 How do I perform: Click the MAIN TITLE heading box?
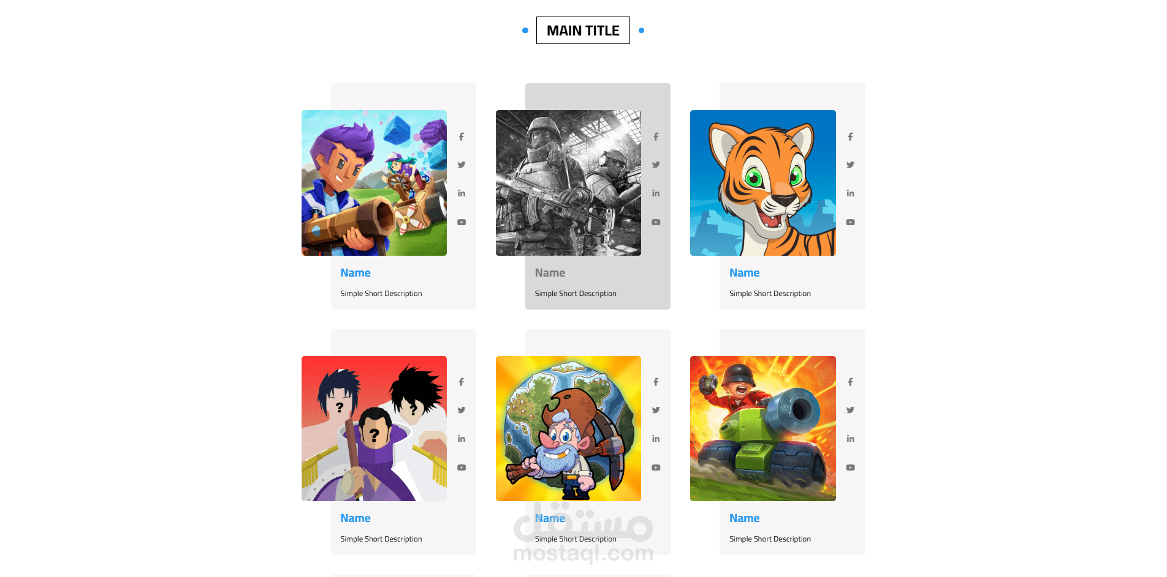[x=583, y=31]
